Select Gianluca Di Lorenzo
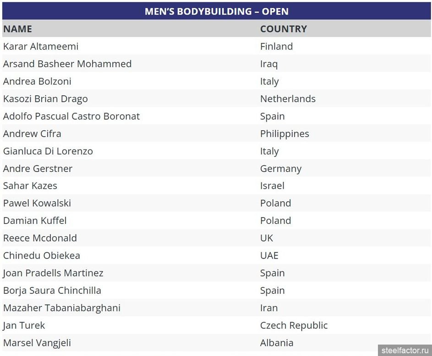This screenshot has width=432, height=356. tap(48, 151)
